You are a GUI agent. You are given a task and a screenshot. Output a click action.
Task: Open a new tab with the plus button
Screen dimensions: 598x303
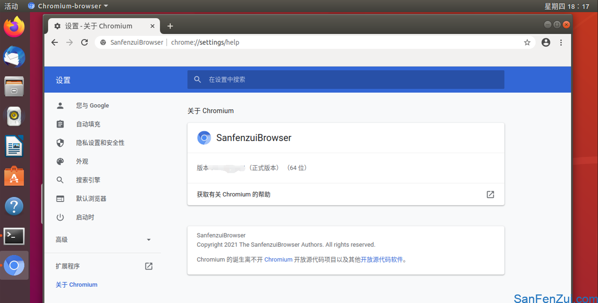170,26
